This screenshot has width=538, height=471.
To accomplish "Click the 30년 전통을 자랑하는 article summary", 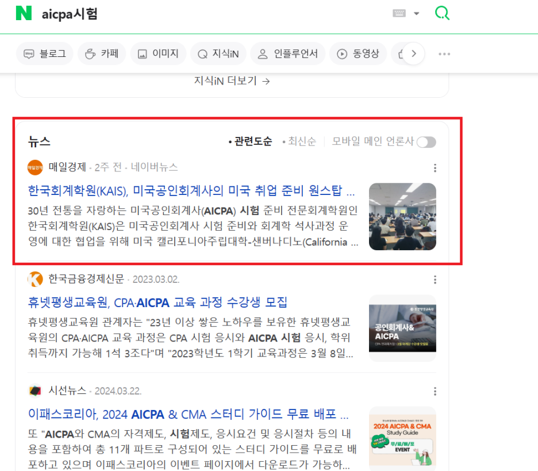I will pos(193,226).
